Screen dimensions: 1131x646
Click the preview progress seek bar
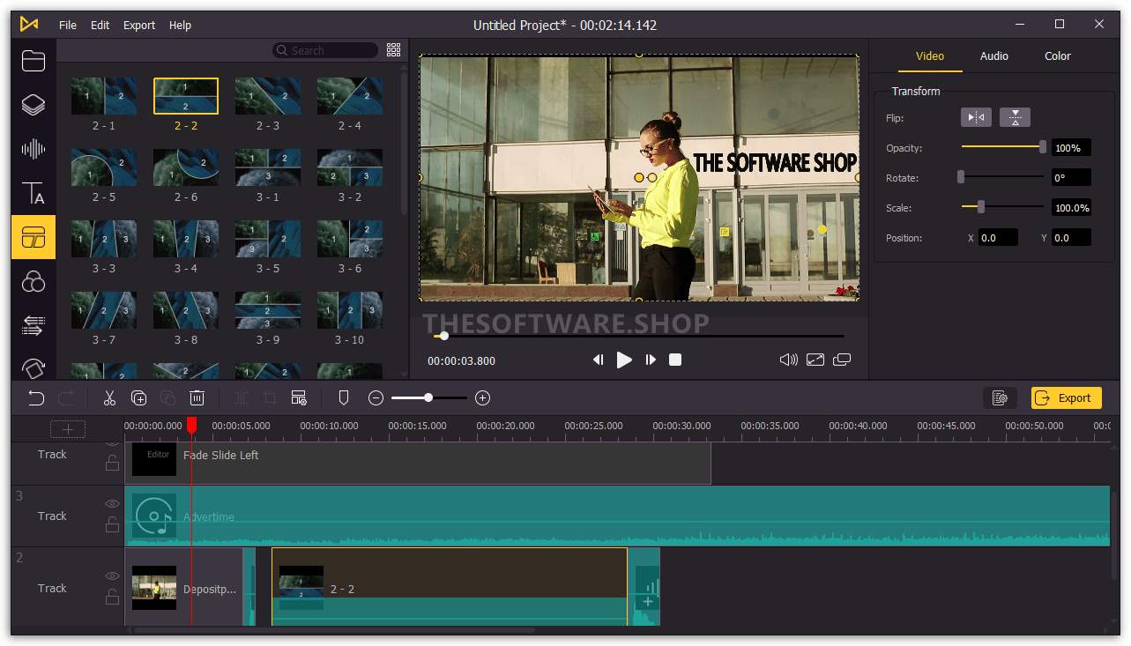[x=639, y=336]
